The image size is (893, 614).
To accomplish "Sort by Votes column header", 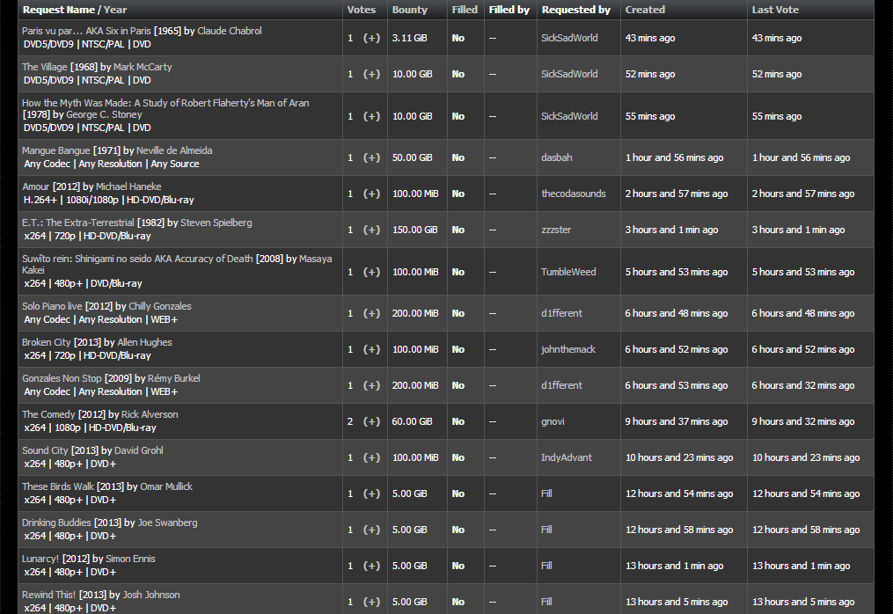I will [x=361, y=10].
